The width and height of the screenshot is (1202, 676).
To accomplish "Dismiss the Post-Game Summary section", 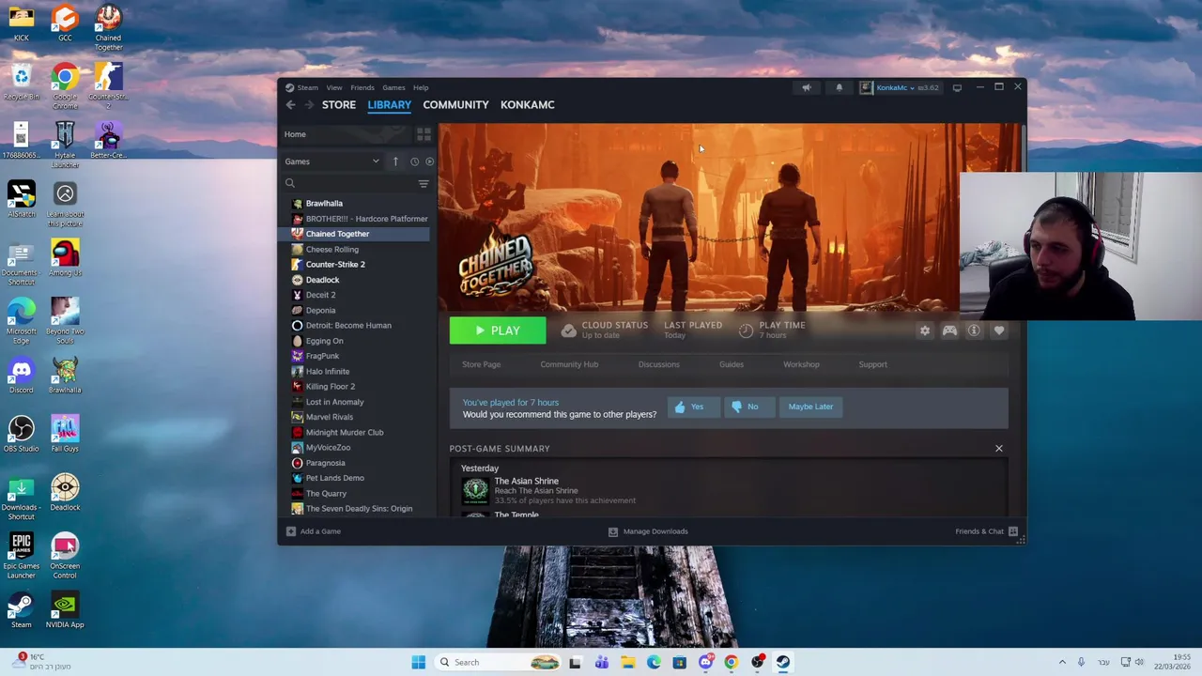I will click(998, 449).
